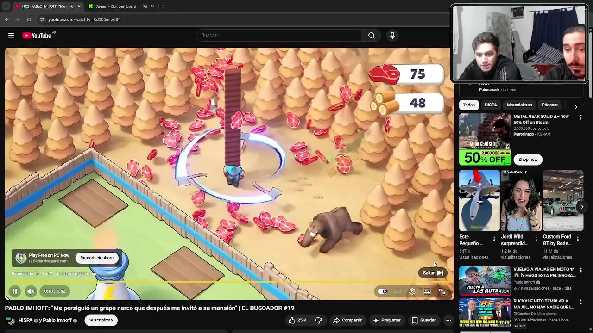Open options for 'RUCKAUF HIZO TEMBLAR' video
The width and height of the screenshot is (593, 333).
pyautogui.click(x=580, y=302)
